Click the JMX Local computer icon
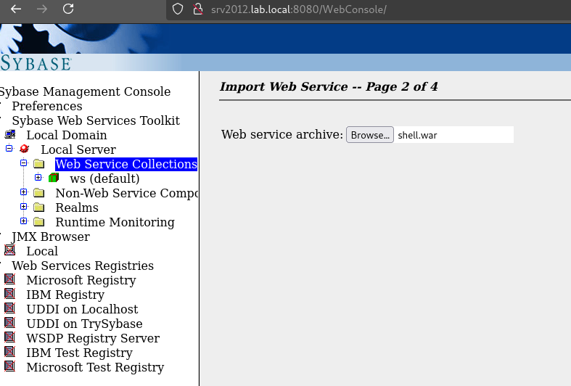Image resolution: width=571 pixels, height=386 pixels. (x=9, y=251)
